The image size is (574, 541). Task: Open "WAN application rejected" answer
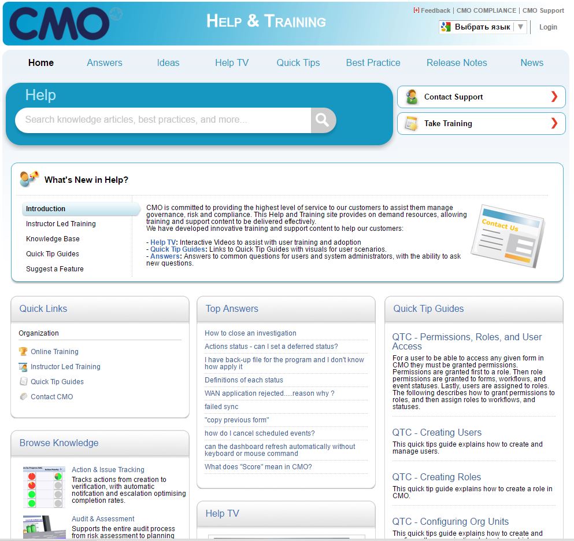coord(269,393)
